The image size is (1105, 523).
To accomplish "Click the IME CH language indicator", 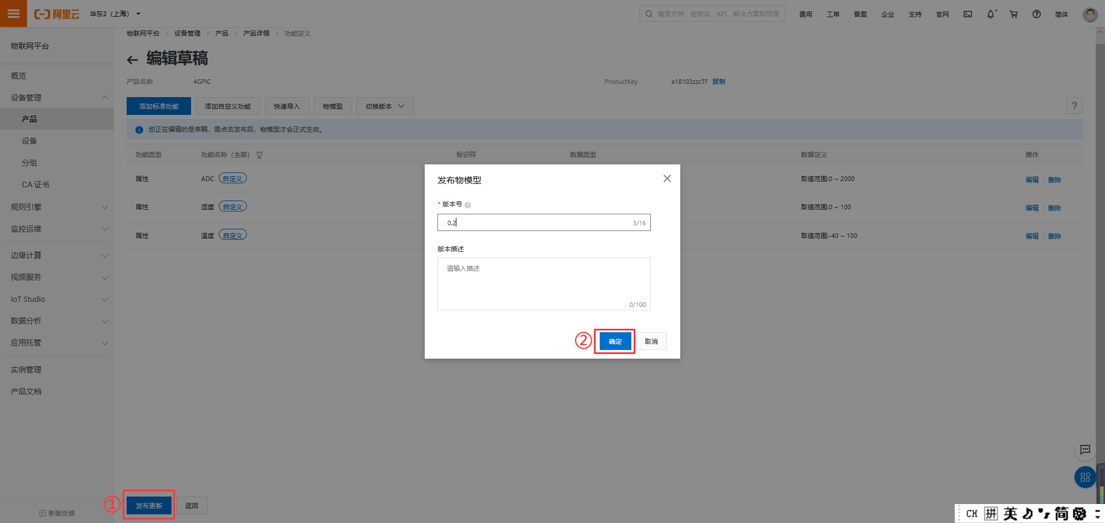I will click(972, 514).
